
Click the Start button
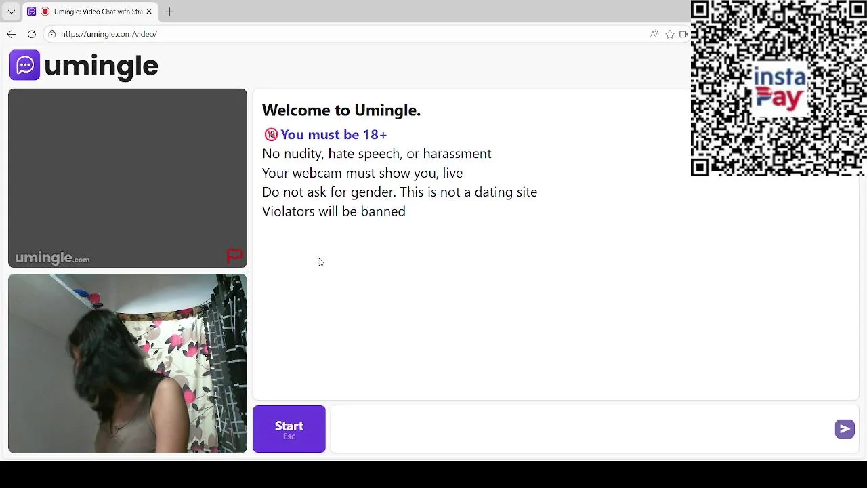(x=289, y=429)
